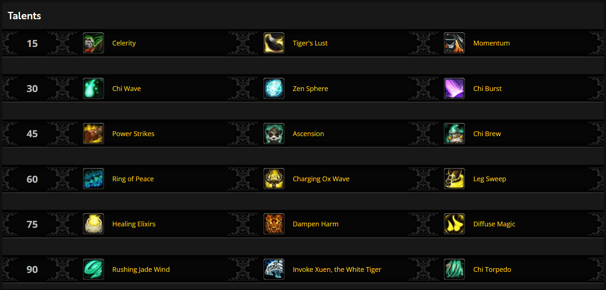Select the Celerity talent icon
The width and height of the screenshot is (606, 290).
[93, 43]
